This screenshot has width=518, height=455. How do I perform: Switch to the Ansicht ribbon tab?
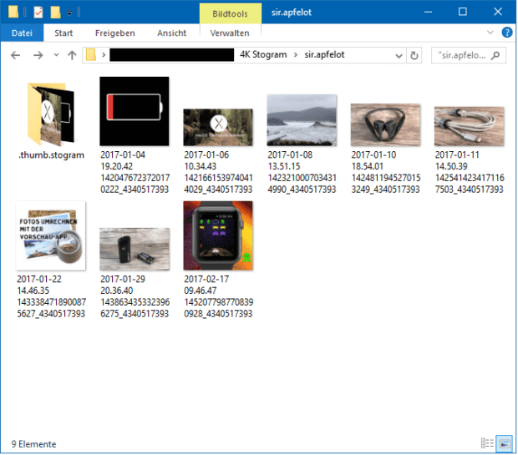[171, 33]
